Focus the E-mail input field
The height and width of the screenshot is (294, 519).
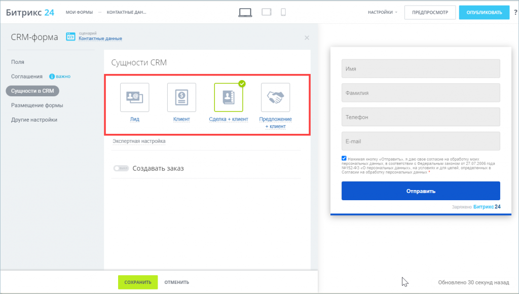click(x=421, y=141)
